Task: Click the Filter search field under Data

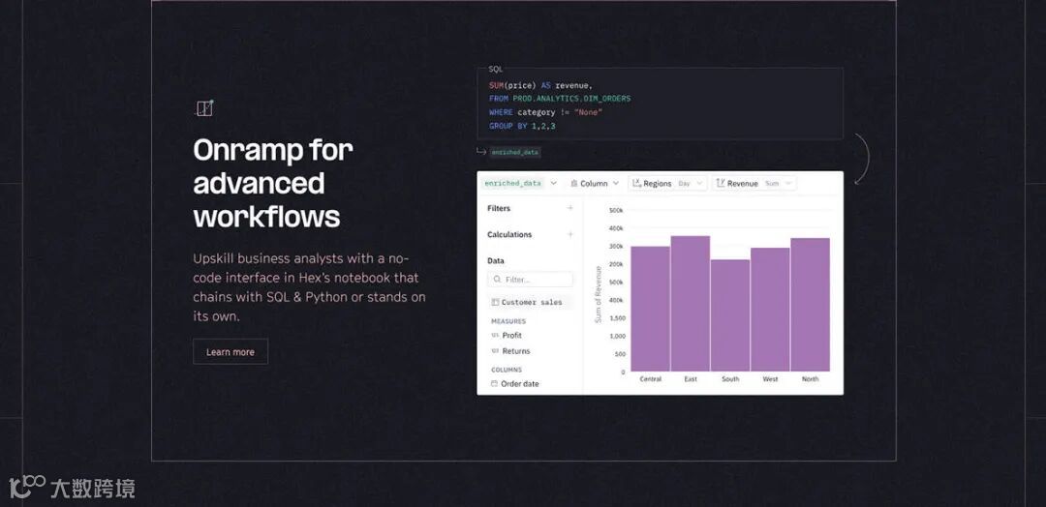Action: pos(531,280)
